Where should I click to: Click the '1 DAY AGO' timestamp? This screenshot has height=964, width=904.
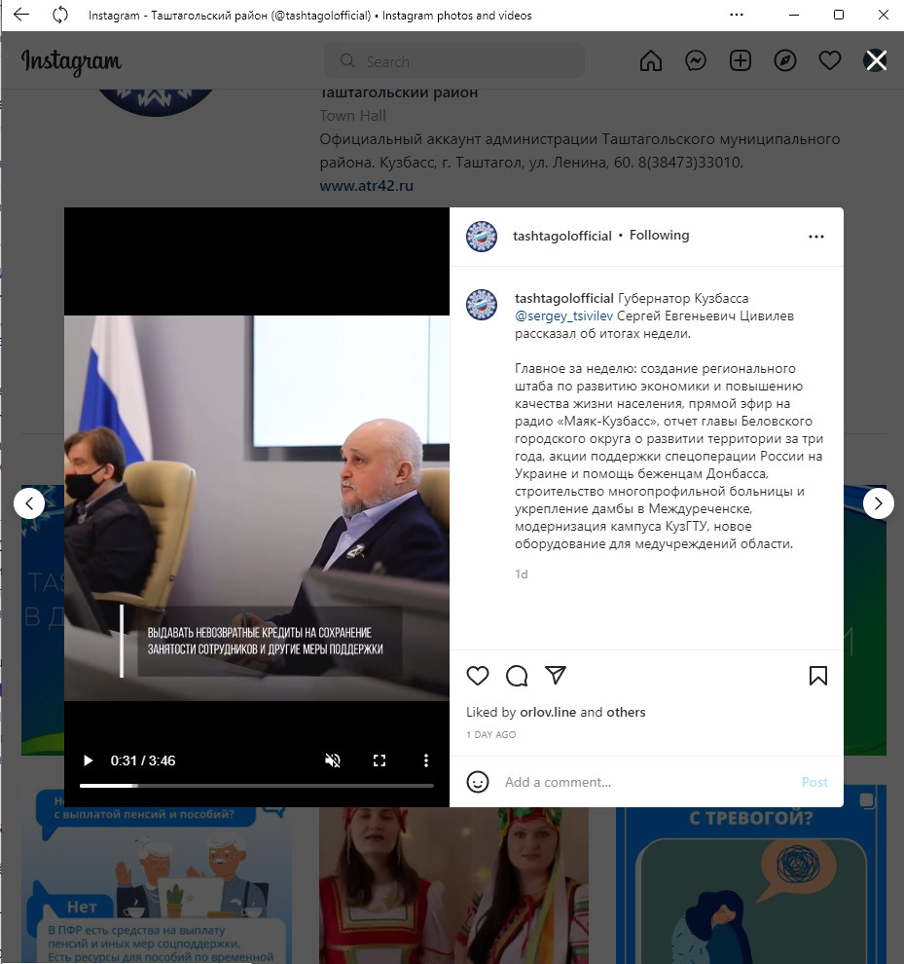tap(491, 734)
